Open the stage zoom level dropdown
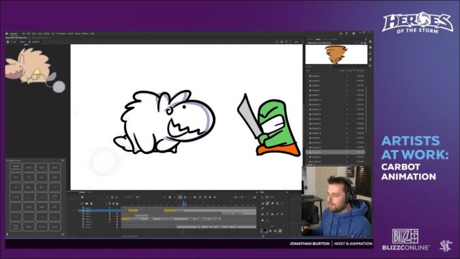460x259 pixels. click(x=296, y=42)
